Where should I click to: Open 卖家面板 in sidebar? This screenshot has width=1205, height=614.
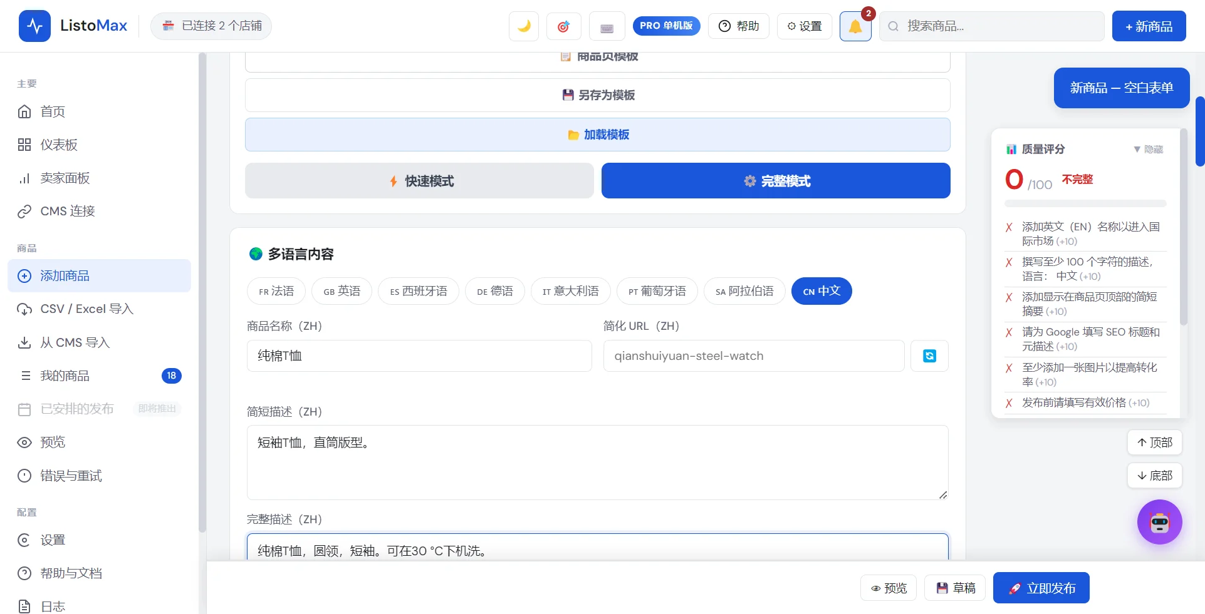click(x=99, y=178)
